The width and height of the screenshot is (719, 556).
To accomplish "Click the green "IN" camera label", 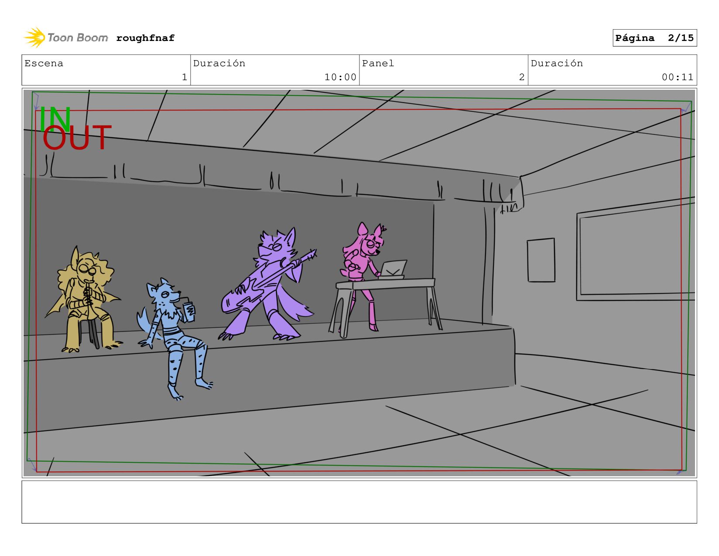I will click(55, 119).
